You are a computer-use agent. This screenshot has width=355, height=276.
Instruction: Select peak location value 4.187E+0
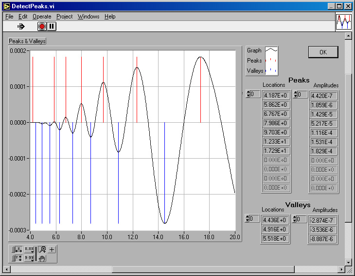pyautogui.click(x=276, y=96)
